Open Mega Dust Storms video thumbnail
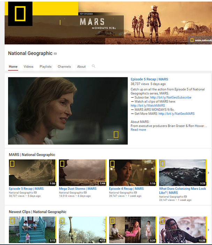 point(82,173)
